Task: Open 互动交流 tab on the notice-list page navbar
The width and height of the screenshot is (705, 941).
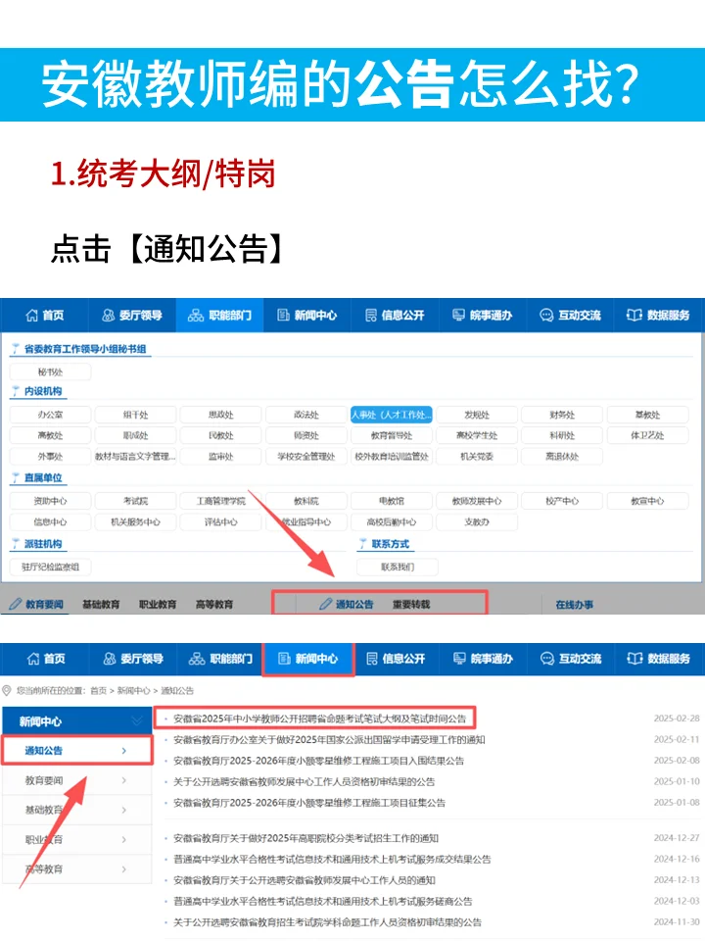Action: tap(571, 659)
